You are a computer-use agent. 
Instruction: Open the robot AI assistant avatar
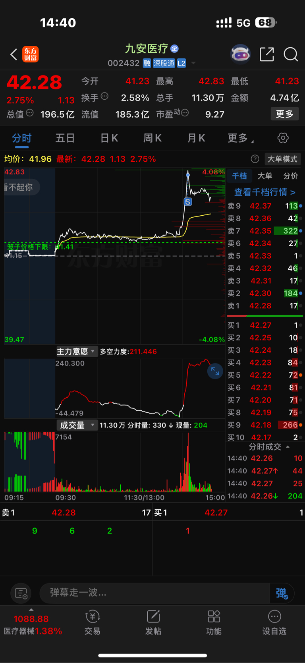241,54
